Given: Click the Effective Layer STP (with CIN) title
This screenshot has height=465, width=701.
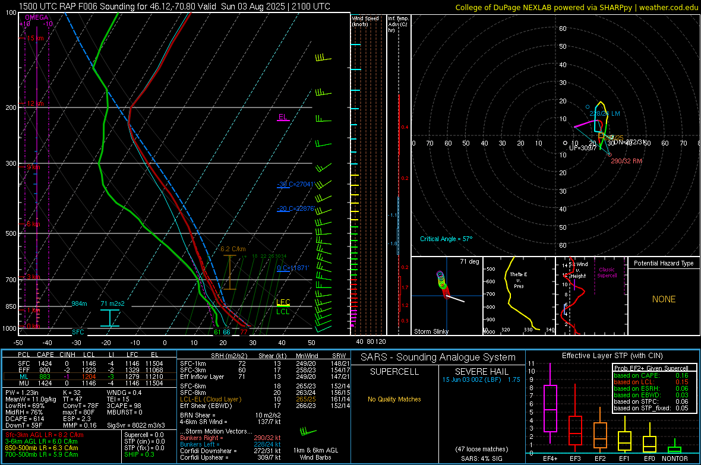Looking at the screenshot, I should (612, 356).
